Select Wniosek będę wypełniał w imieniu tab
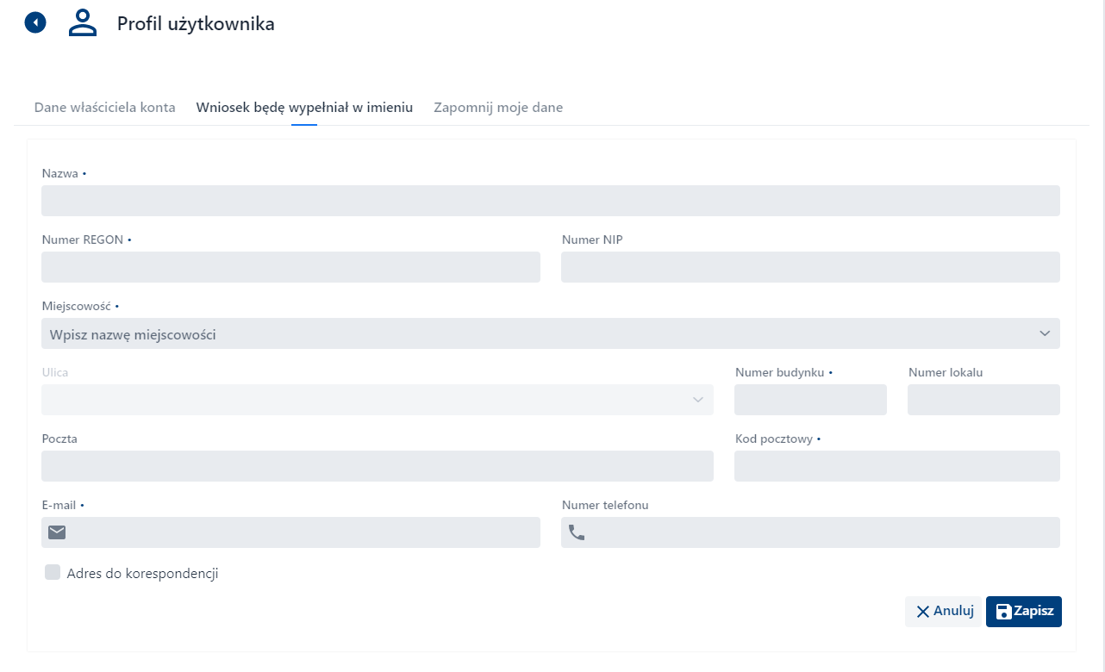 [304, 108]
